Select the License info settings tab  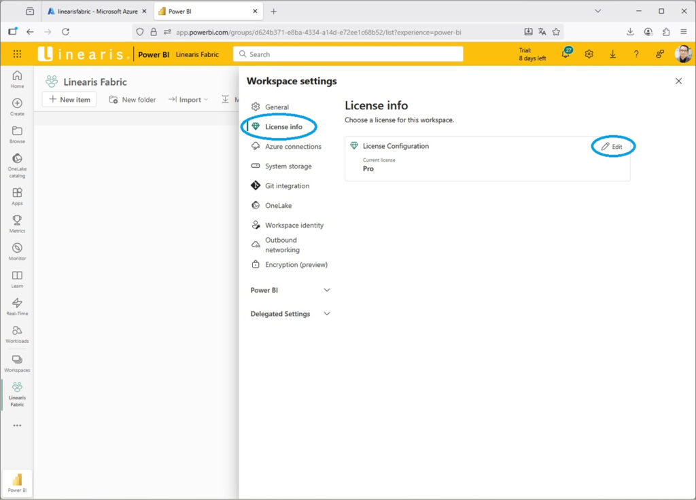[x=277, y=126]
